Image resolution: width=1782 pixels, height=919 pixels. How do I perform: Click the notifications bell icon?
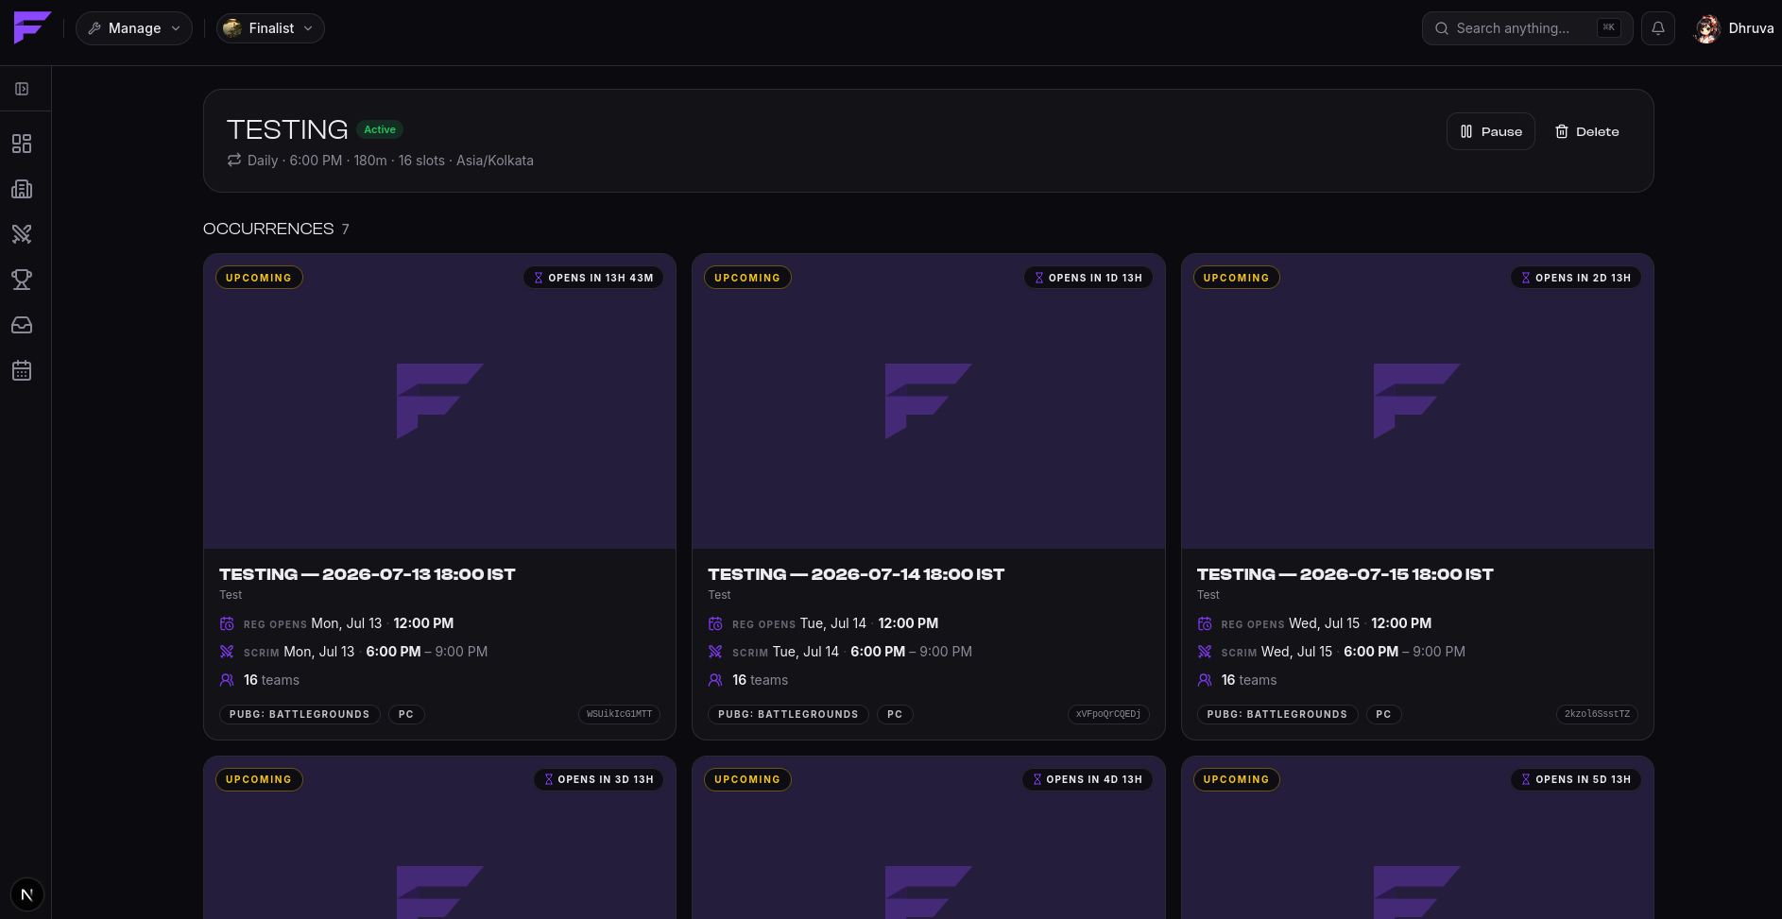1658,28
